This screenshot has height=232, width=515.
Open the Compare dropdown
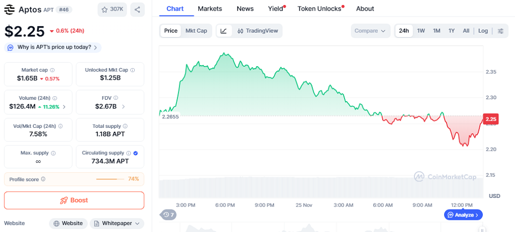(370, 31)
